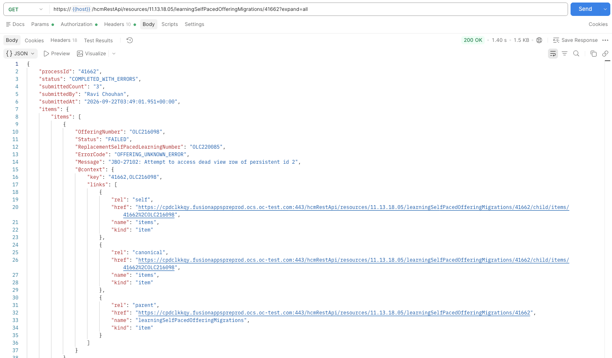Open the JSON format dropdown
612x358 pixels.
[x=20, y=54]
